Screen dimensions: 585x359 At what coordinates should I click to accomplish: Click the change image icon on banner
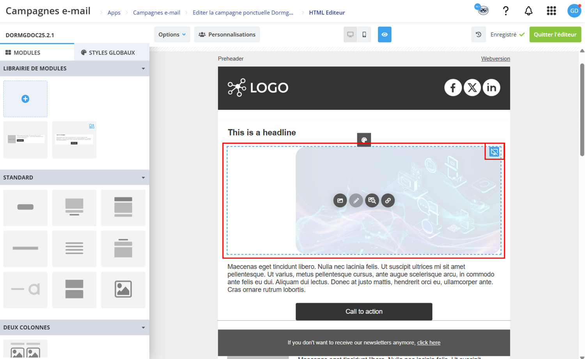(x=340, y=200)
